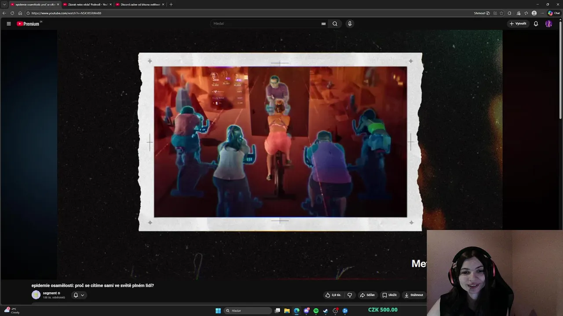Go to YouTube Premium home logo

point(29,24)
